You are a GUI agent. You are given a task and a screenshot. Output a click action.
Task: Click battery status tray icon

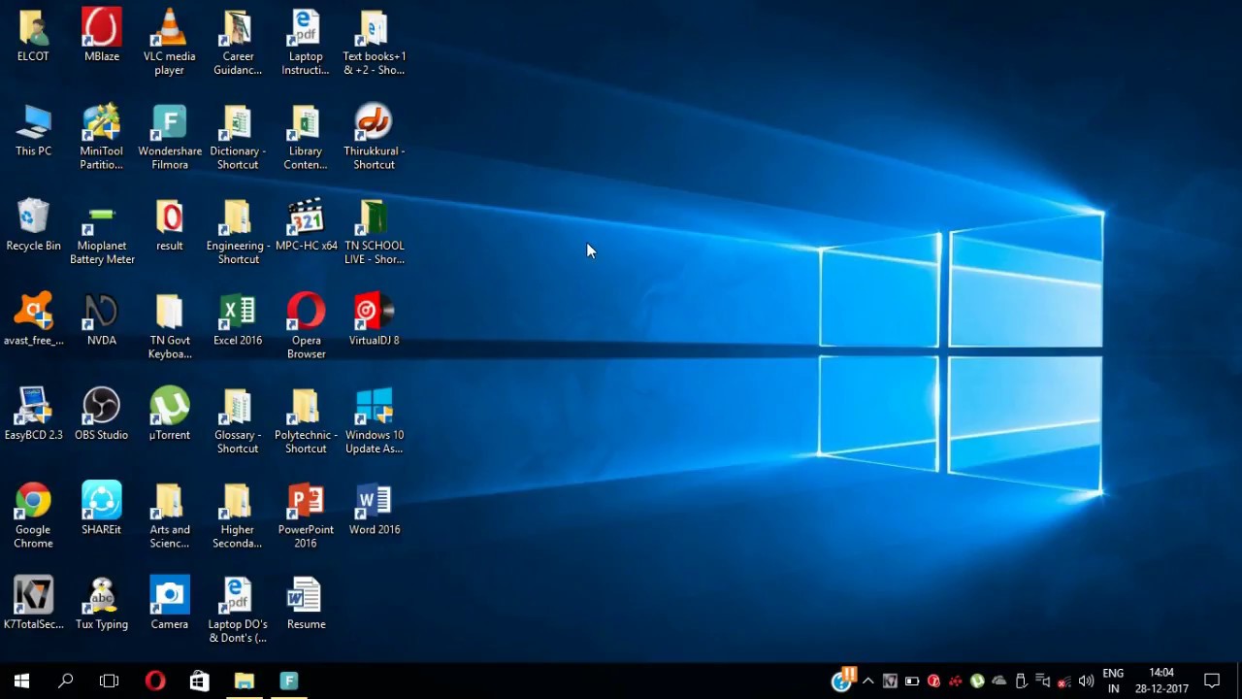pyautogui.click(x=912, y=681)
